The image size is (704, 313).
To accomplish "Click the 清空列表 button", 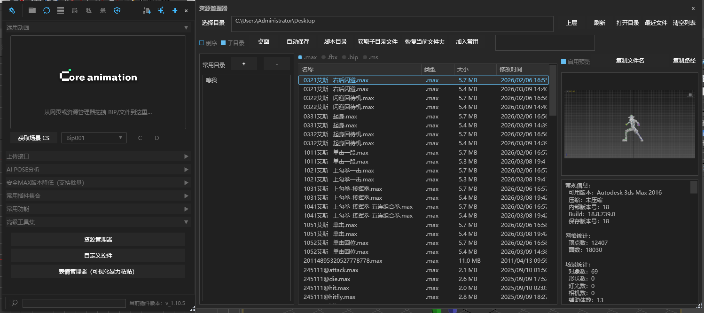I will pos(684,23).
